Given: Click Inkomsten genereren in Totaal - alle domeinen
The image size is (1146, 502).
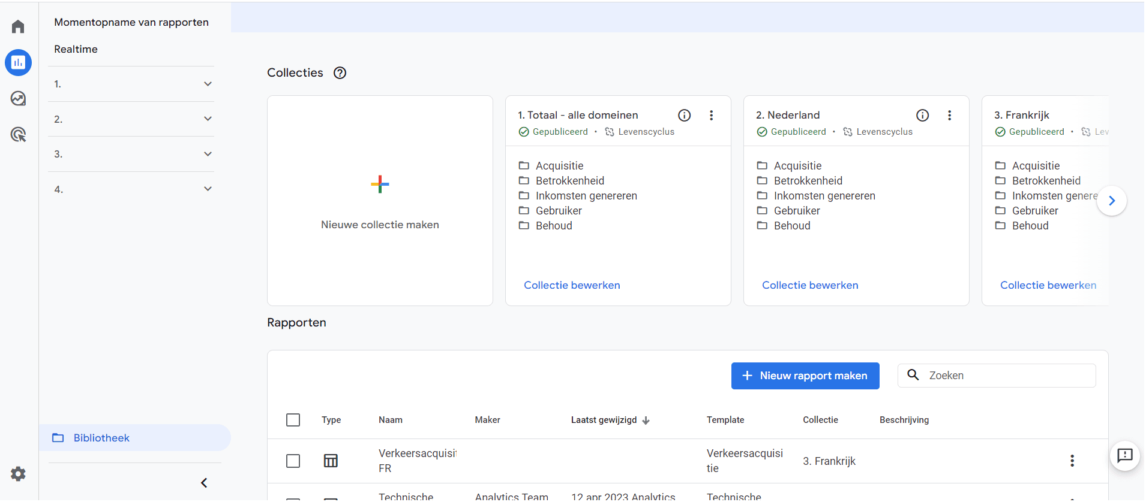Looking at the screenshot, I should pyautogui.click(x=586, y=196).
